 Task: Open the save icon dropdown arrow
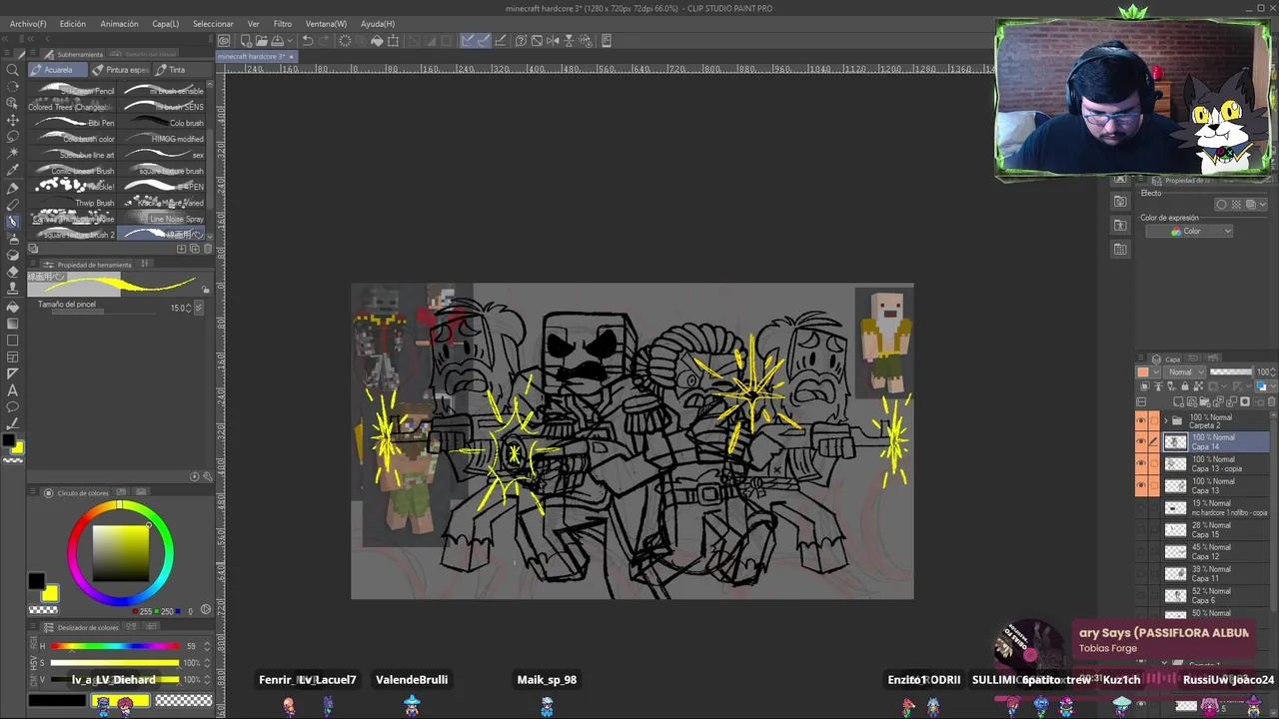[x=291, y=41]
